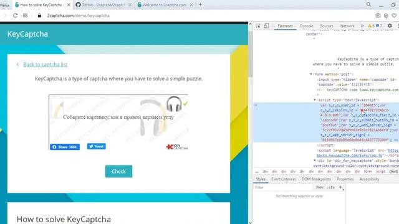Close the Welcome to 2captcha.com tab

point(191,5)
